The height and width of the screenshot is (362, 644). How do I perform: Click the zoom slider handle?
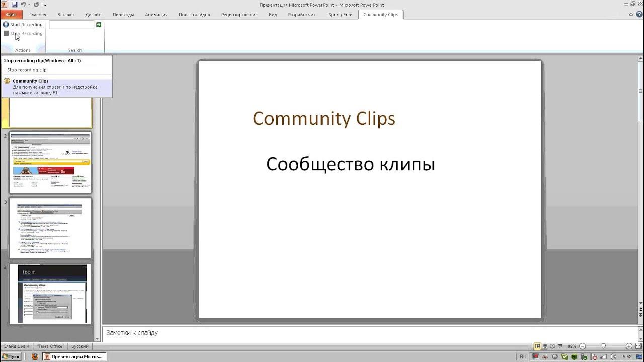603,346
